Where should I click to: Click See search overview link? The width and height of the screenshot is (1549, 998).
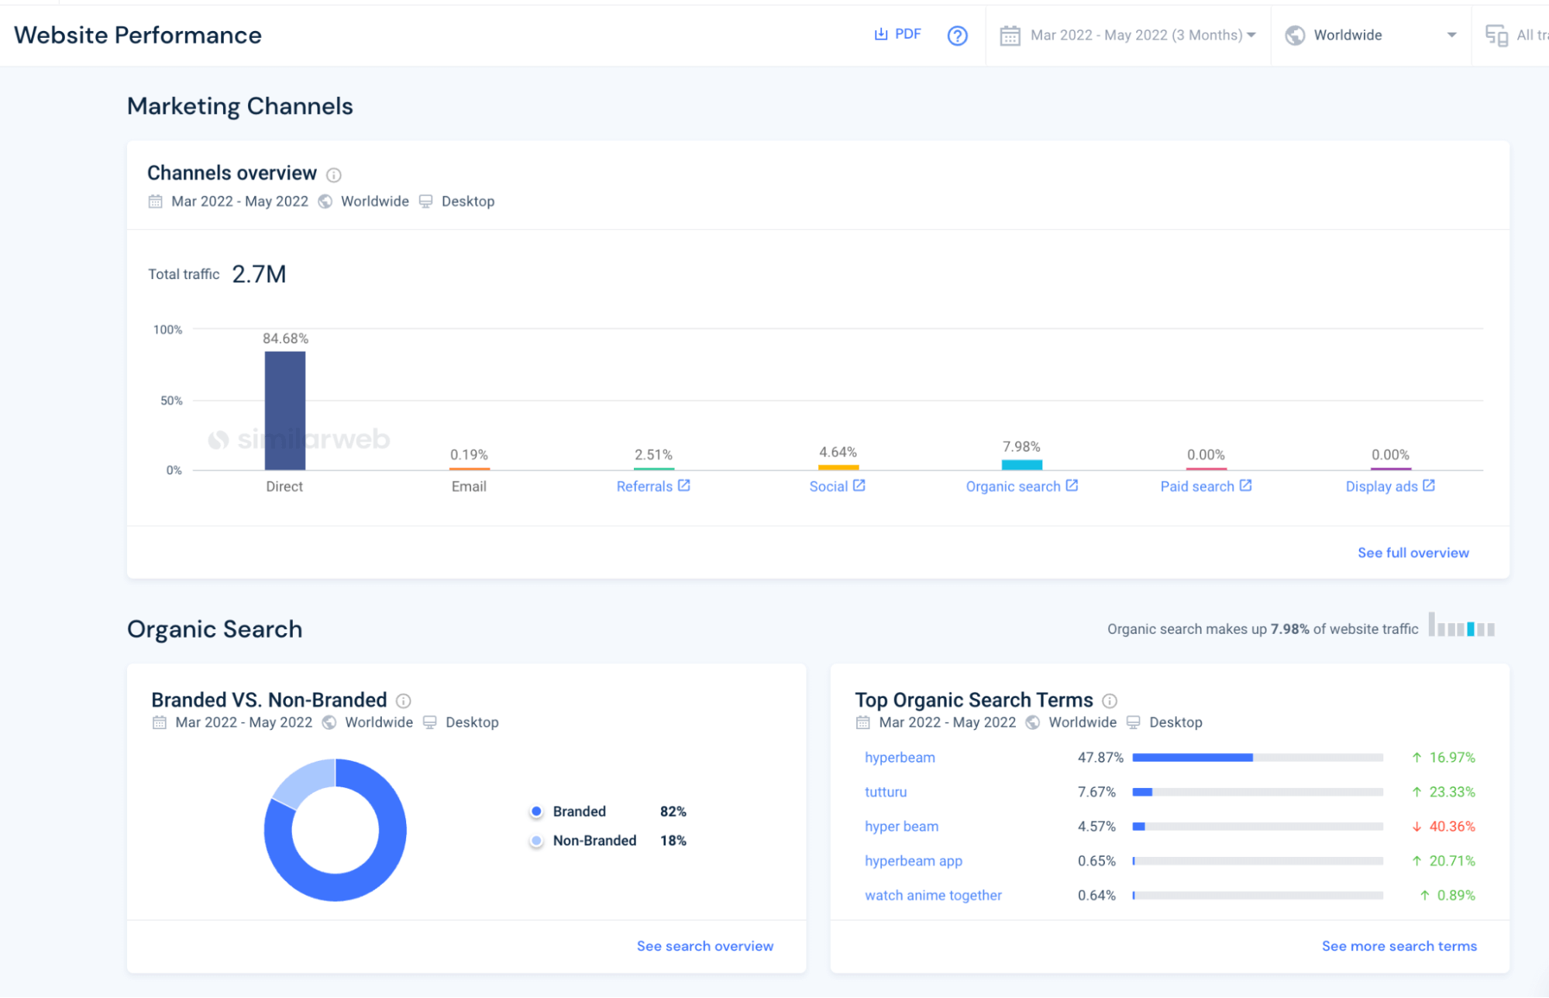(x=704, y=946)
